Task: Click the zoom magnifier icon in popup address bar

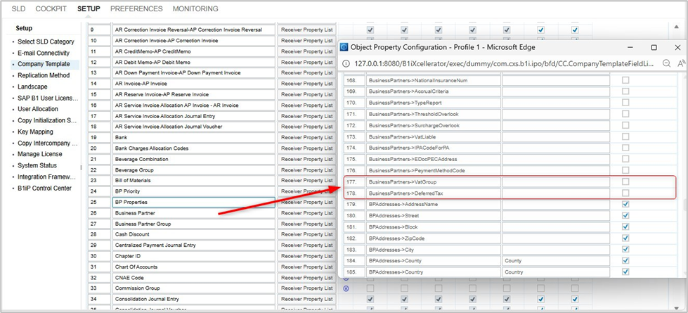Action: tap(666, 63)
